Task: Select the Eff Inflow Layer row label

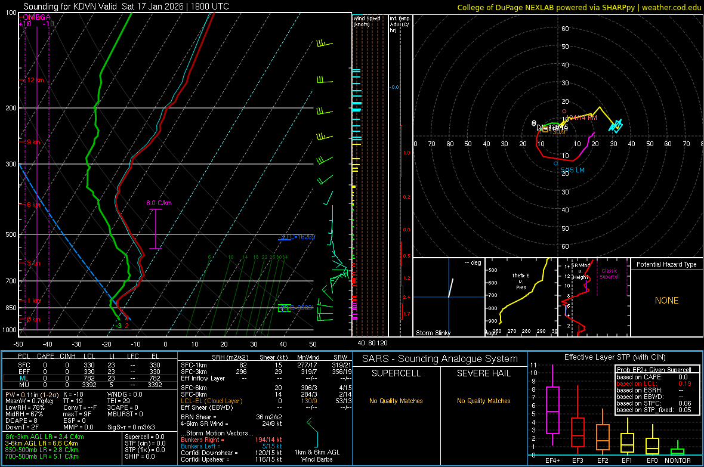Action: [x=204, y=378]
